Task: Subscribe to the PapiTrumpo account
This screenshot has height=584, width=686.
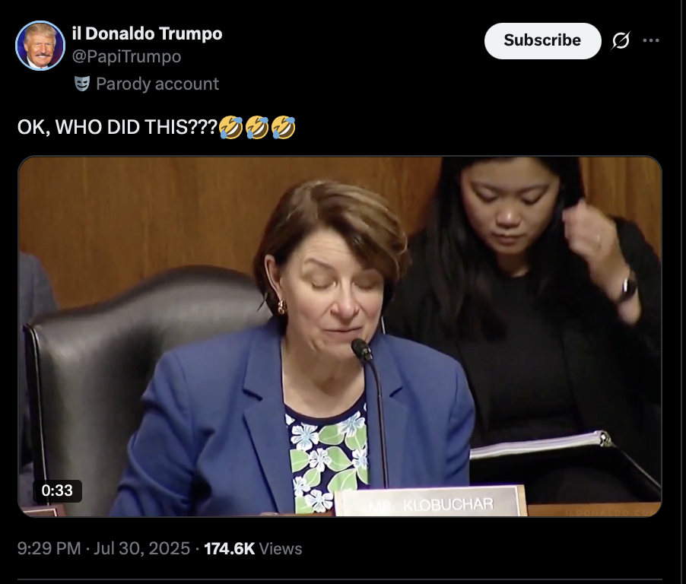Action: coord(542,41)
